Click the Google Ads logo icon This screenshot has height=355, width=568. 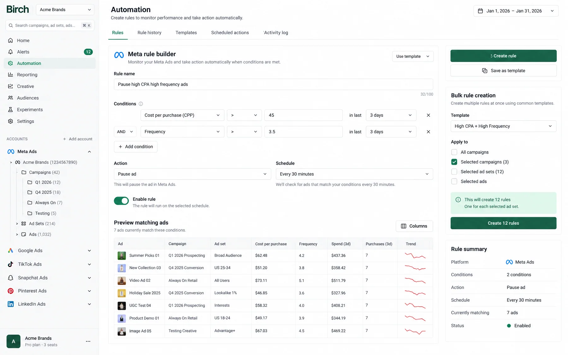[10, 251]
